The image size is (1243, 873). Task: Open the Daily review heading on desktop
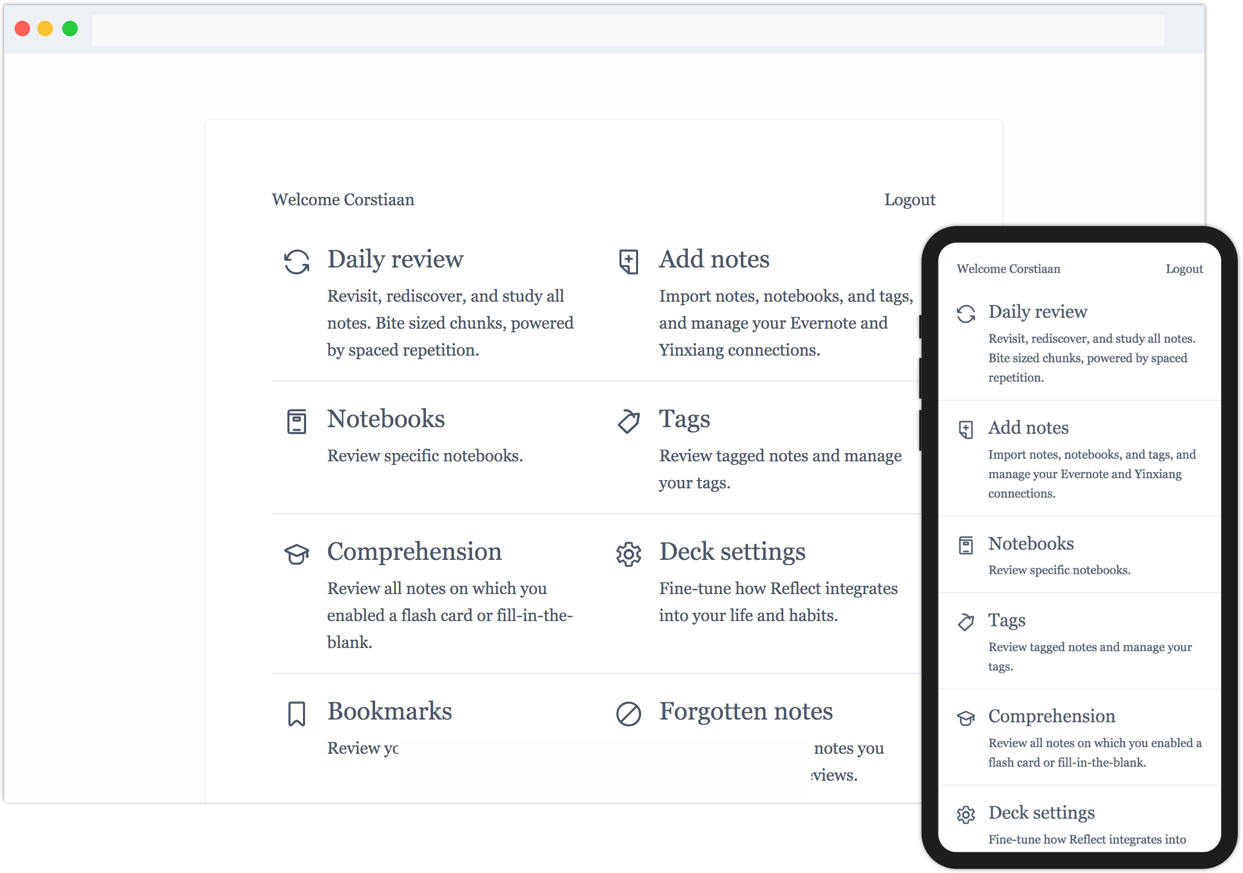(395, 259)
